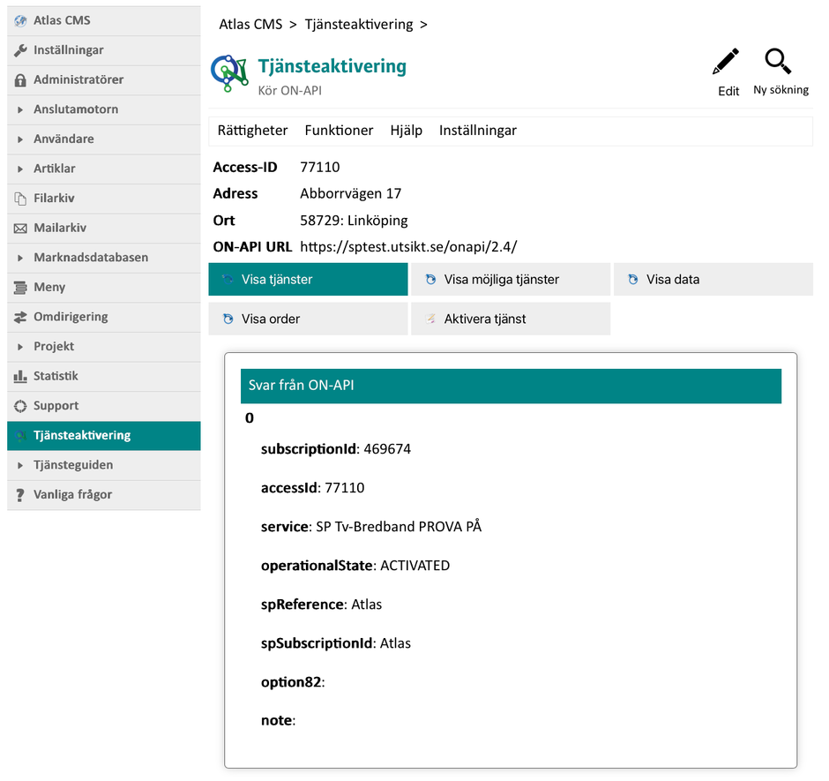This screenshot has width=829, height=781.
Task: Click the Mailarkiv envelope icon
Action: (20, 229)
